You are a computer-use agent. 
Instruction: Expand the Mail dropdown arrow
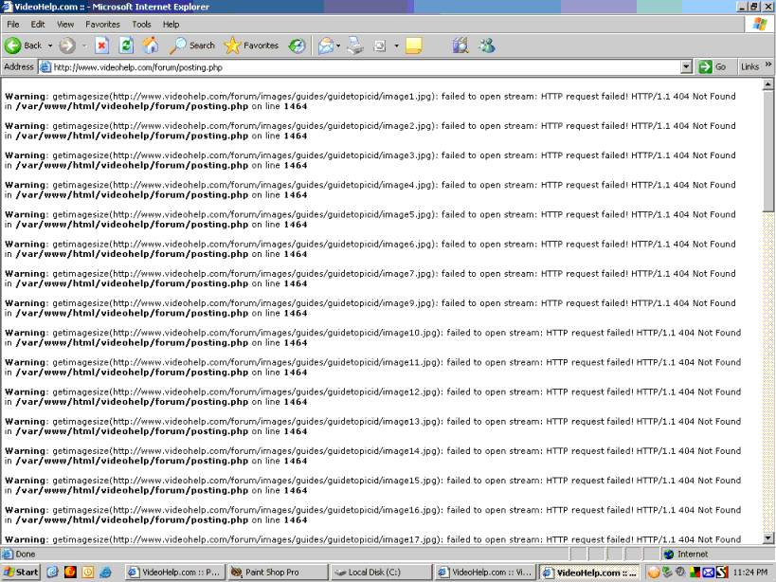338,46
